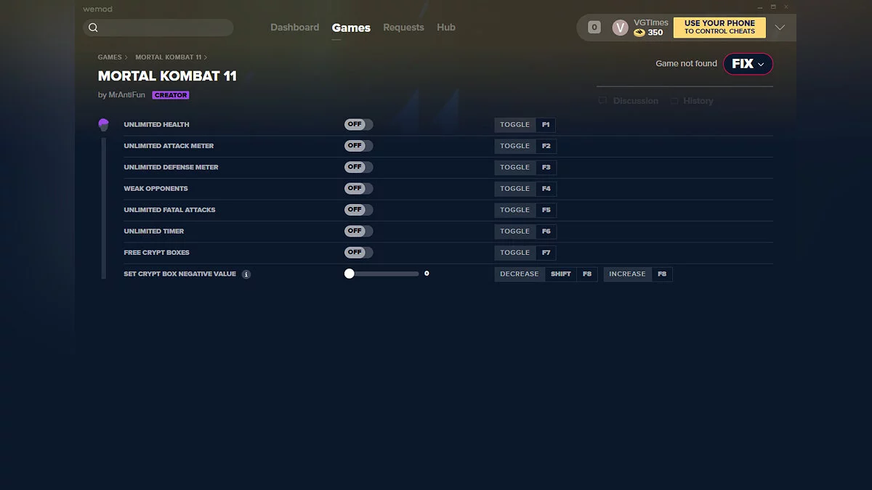Click the info icon beside Set Crypt Box
872x490 pixels.
tap(246, 274)
